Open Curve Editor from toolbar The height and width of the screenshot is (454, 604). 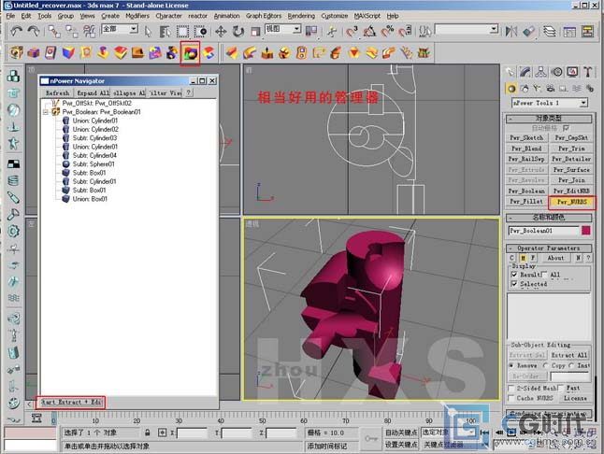click(569, 31)
